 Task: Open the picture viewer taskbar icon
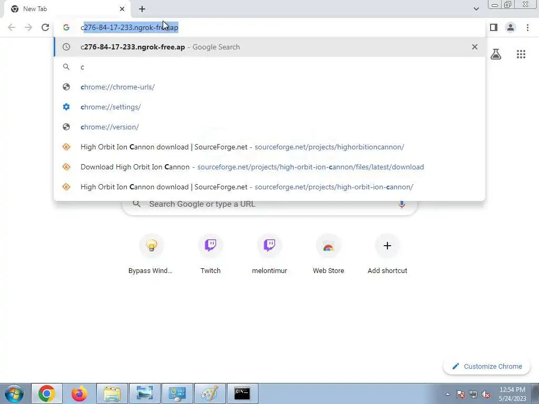pos(145,393)
